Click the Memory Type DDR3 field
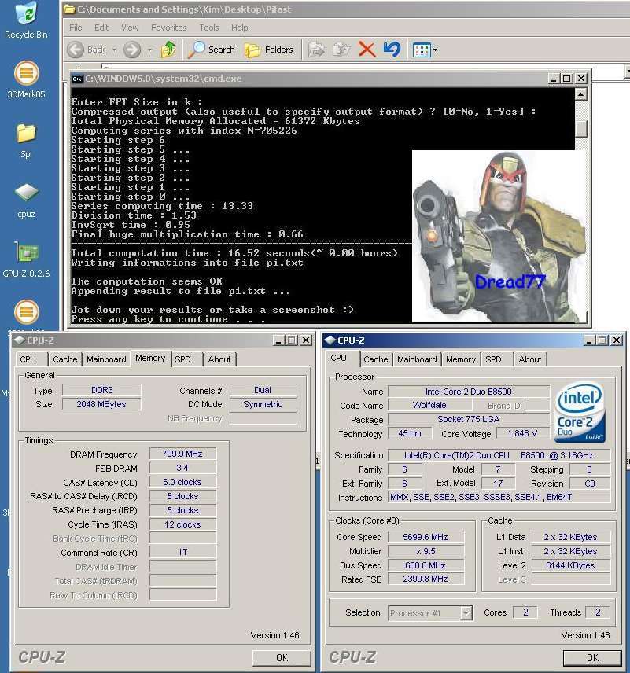630x673 pixels. [101, 390]
